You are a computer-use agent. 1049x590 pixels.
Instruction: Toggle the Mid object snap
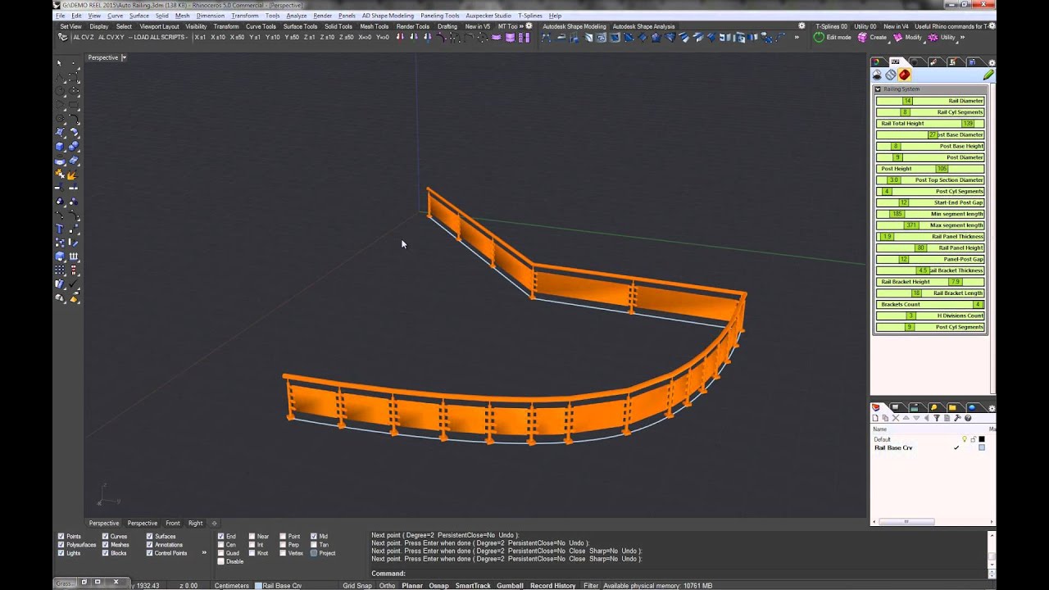pos(314,537)
